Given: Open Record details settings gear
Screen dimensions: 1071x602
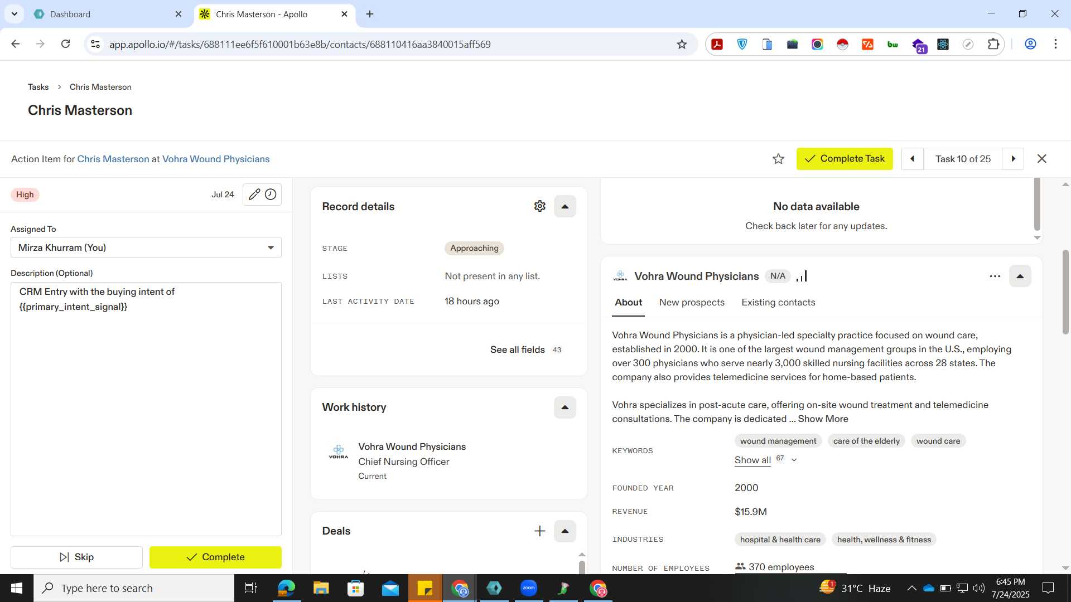Looking at the screenshot, I should pos(539,206).
